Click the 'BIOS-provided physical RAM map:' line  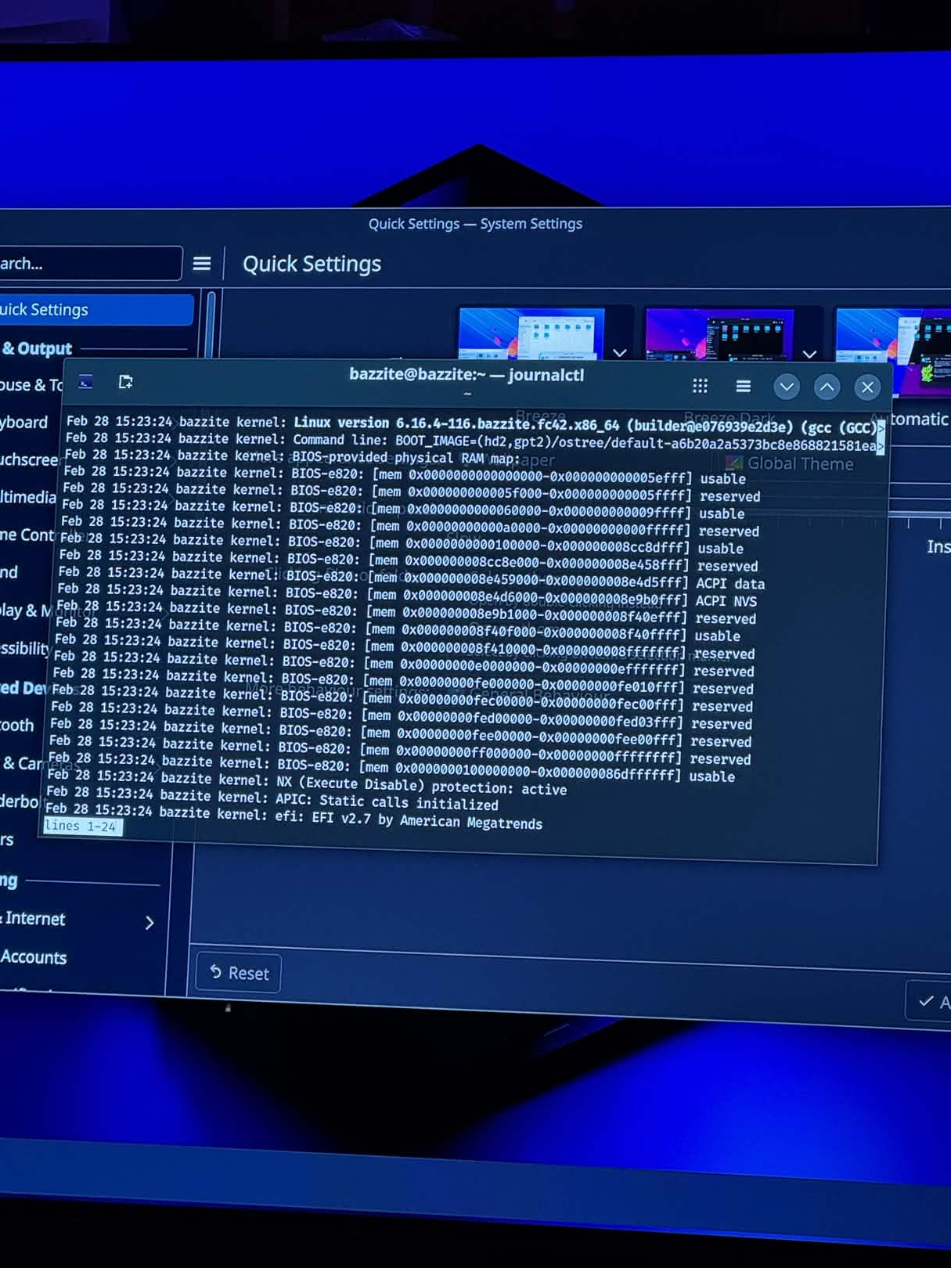coord(292,456)
